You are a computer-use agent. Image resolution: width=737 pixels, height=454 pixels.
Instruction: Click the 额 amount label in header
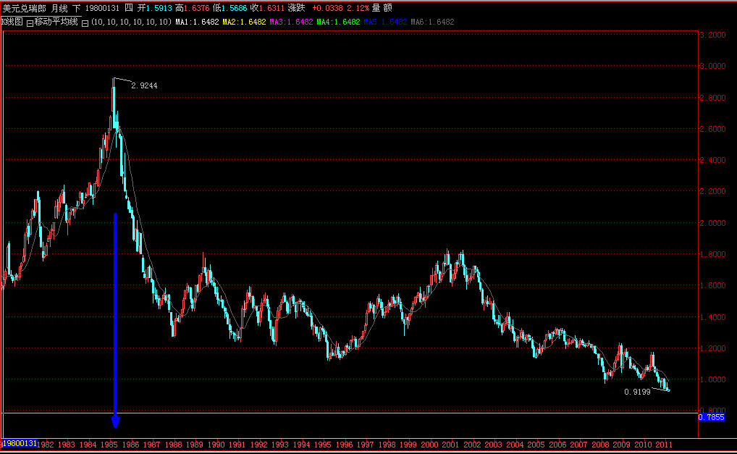(388, 8)
